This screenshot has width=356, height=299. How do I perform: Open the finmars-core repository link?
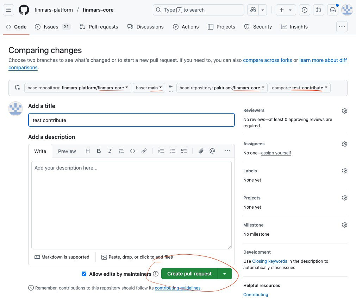pos(98,10)
